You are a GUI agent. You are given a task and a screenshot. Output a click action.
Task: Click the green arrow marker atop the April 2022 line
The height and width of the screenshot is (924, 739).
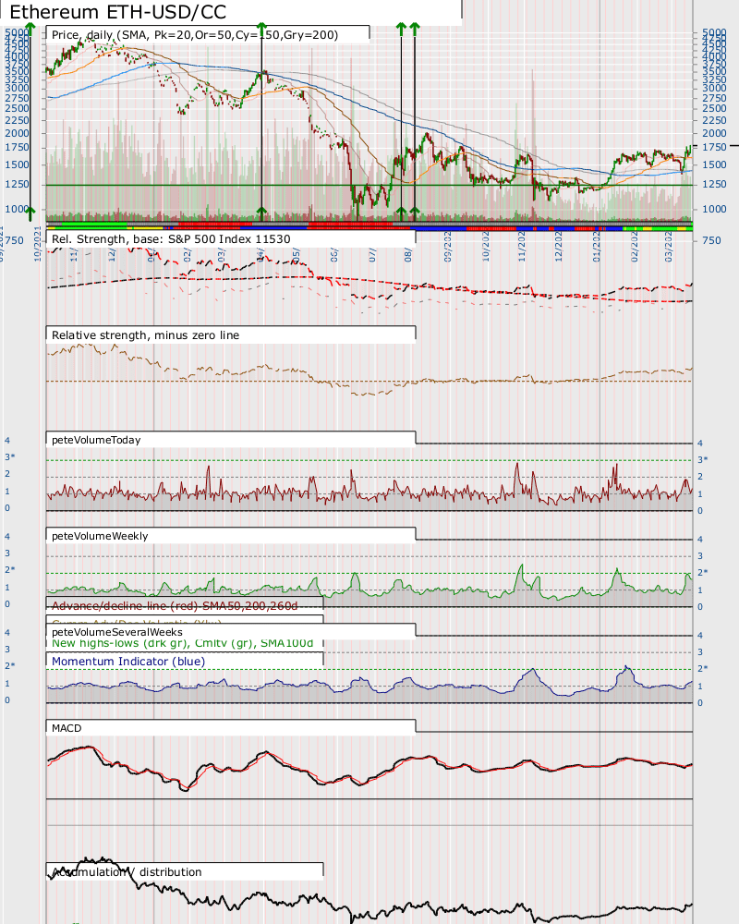[261, 27]
